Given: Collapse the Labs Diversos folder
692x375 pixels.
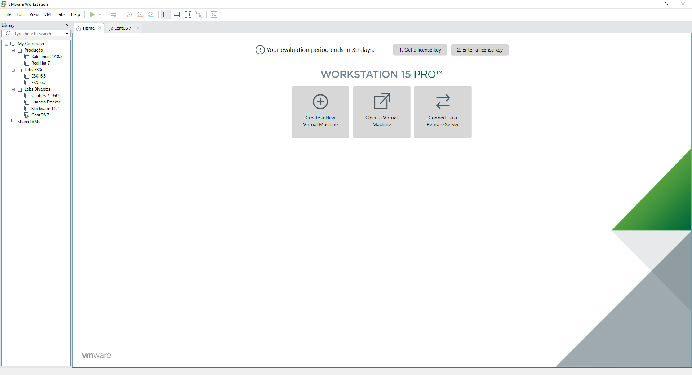Looking at the screenshot, I should [13, 89].
